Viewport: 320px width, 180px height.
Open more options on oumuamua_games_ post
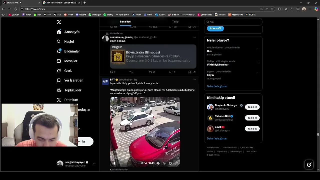click(x=195, y=37)
